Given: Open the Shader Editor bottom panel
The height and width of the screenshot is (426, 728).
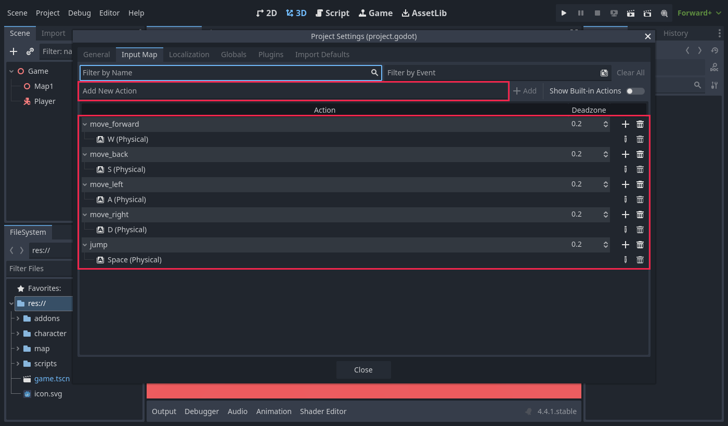Looking at the screenshot, I should click(x=323, y=411).
